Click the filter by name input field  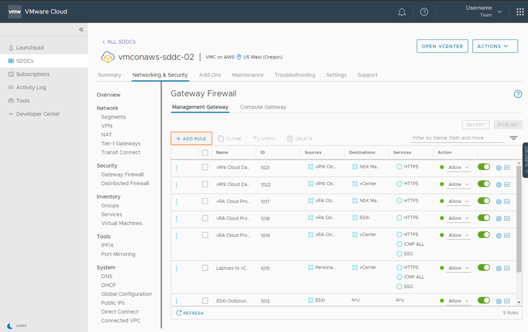pyautogui.click(x=456, y=138)
